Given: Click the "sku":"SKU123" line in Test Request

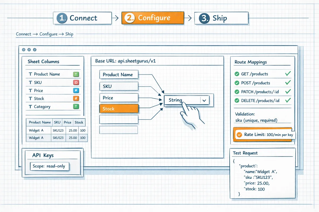Looking at the screenshot, I should 258,177.
